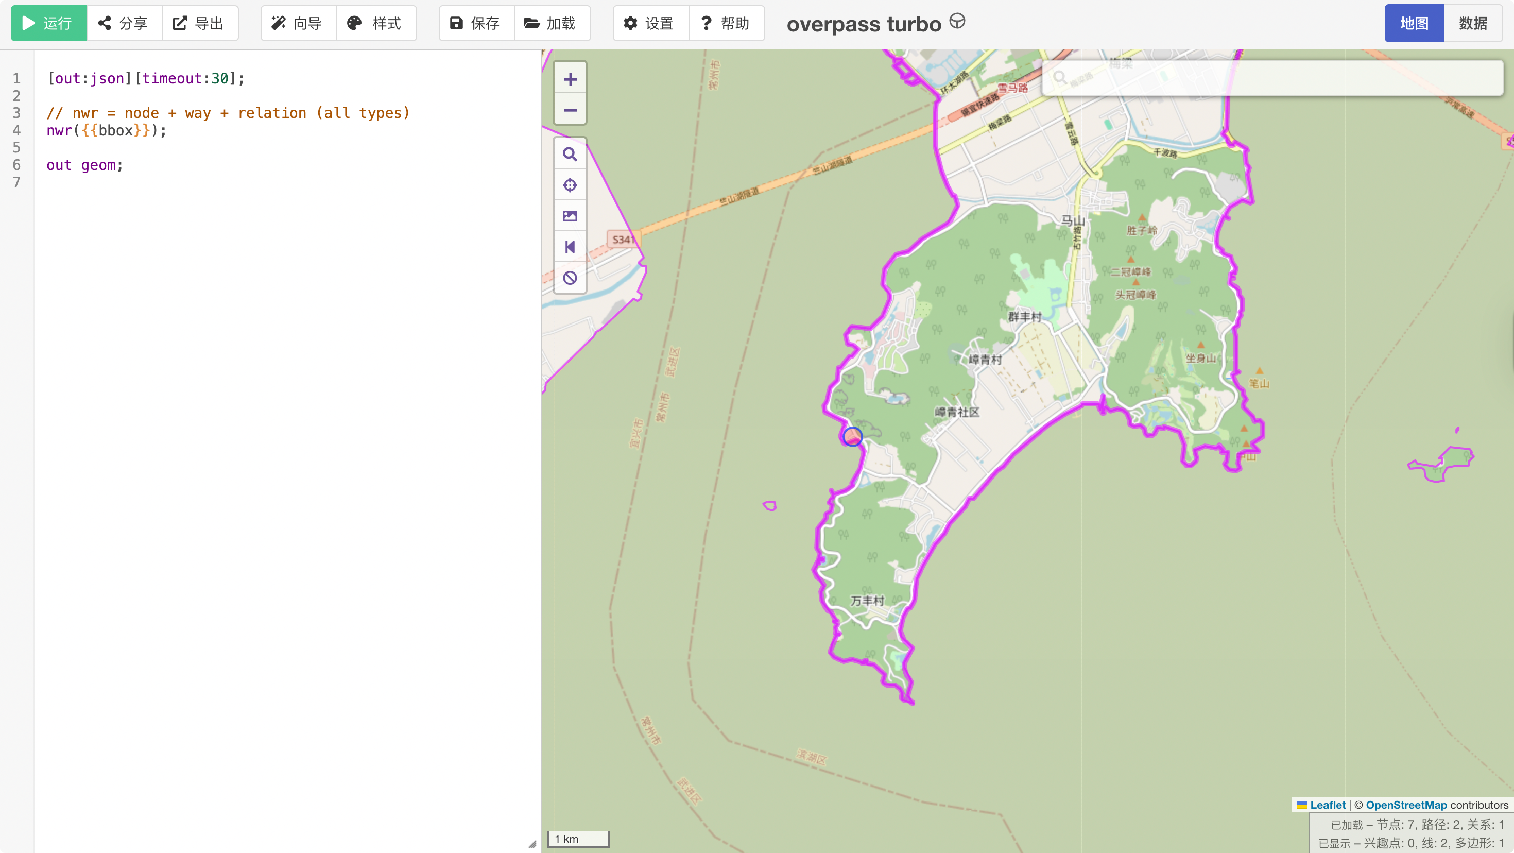Click the 运行 (Run) button
This screenshot has height=853, width=1514.
pyautogui.click(x=48, y=24)
